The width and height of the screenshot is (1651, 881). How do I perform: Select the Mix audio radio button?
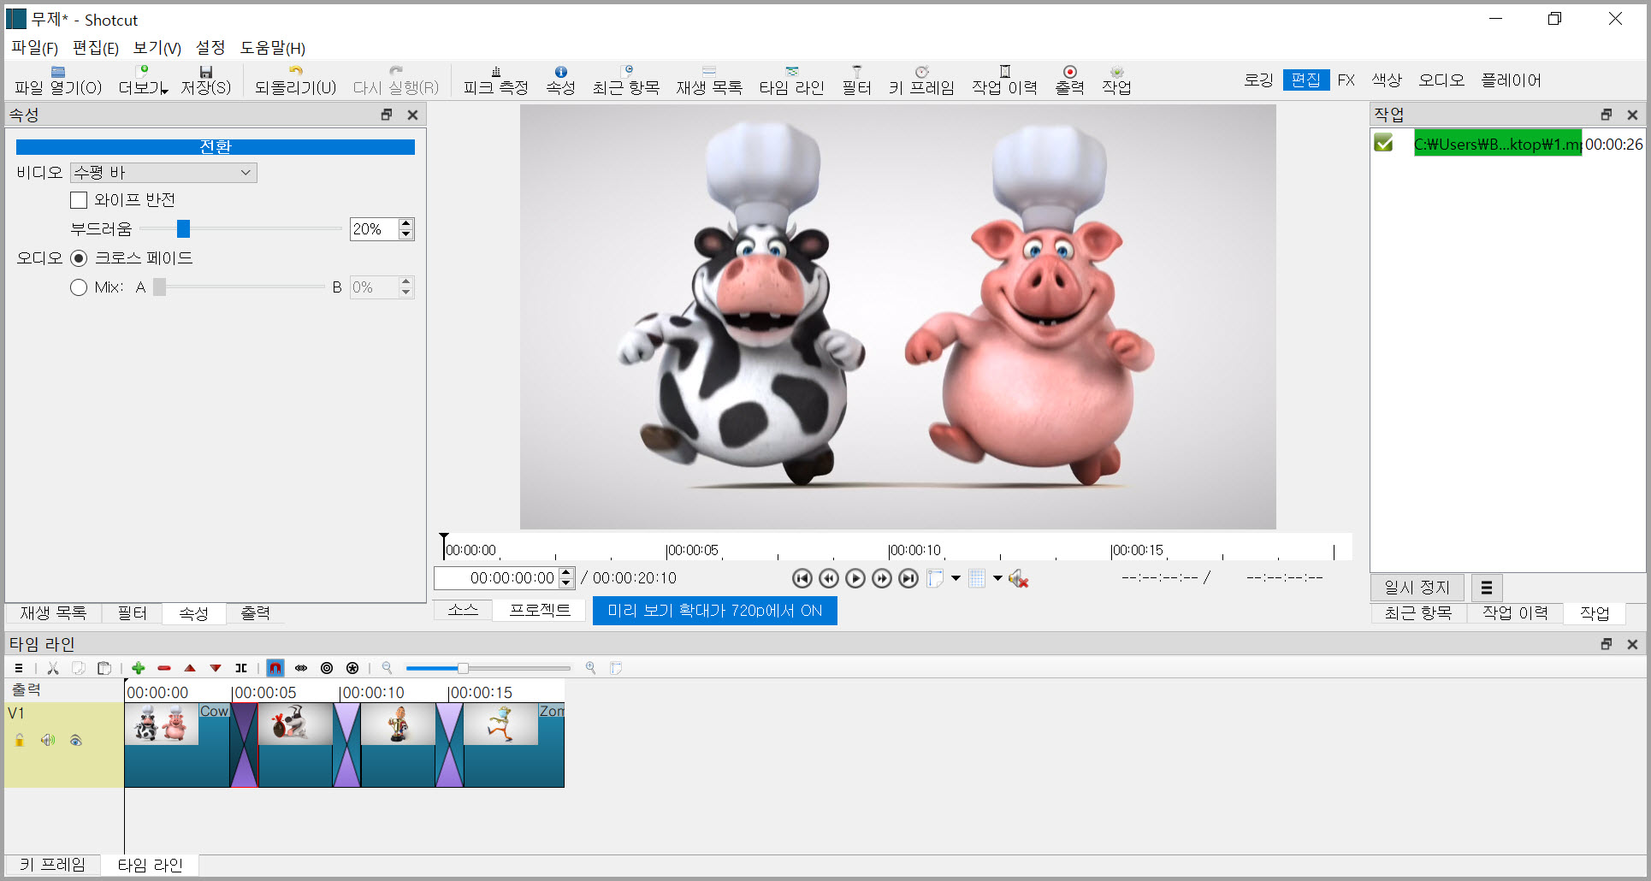pos(79,287)
